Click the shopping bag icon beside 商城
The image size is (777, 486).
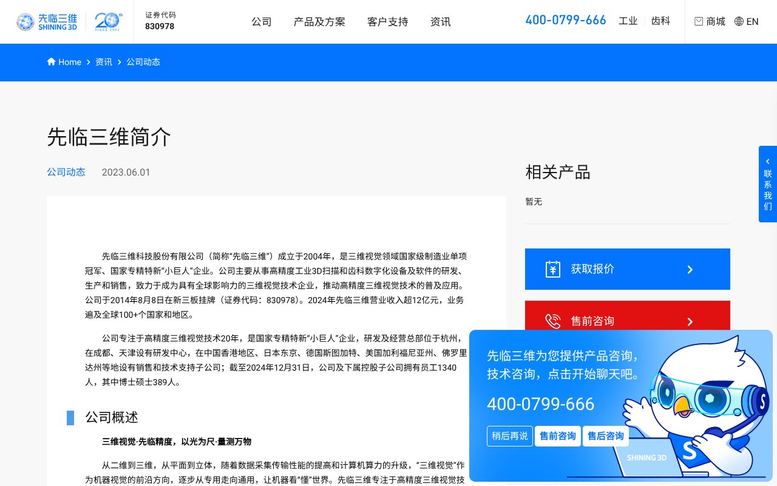tap(699, 21)
